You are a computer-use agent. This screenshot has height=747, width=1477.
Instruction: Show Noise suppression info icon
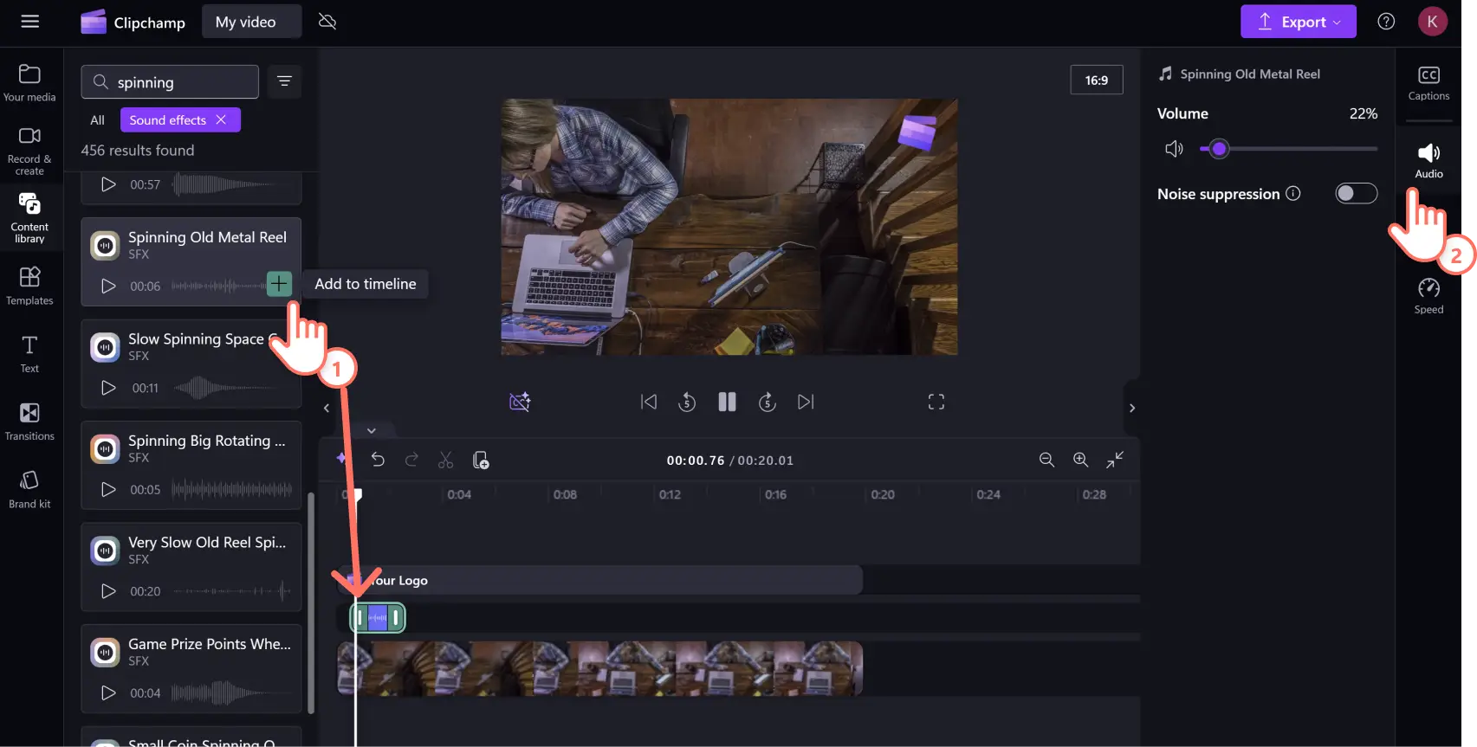[x=1293, y=193]
